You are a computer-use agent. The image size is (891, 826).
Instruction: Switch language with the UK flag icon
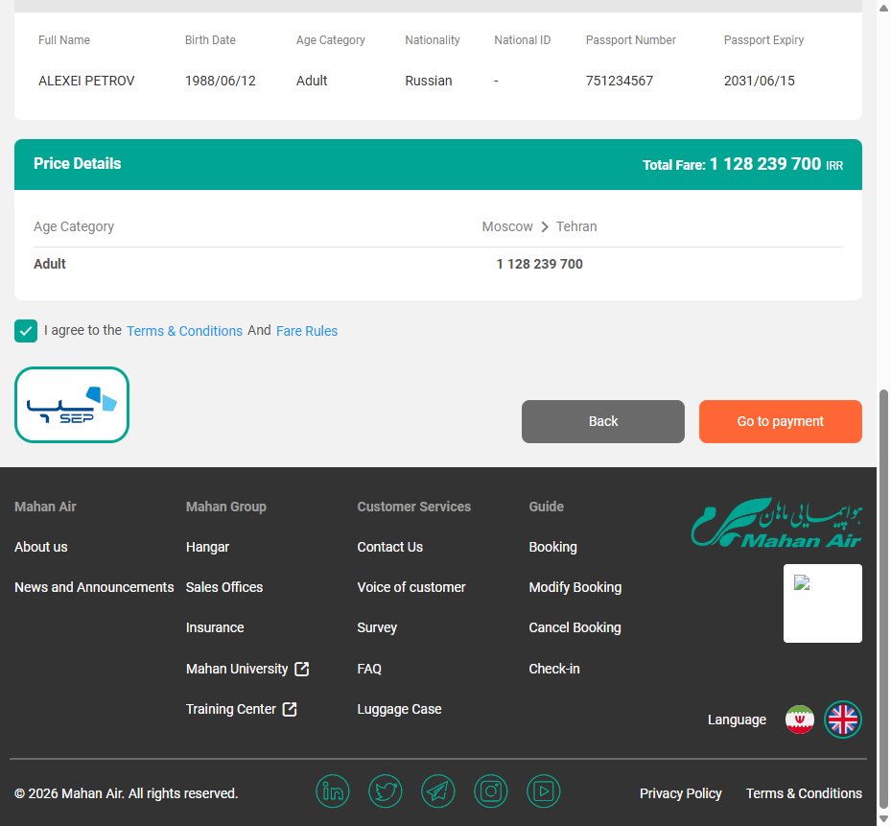point(843,720)
